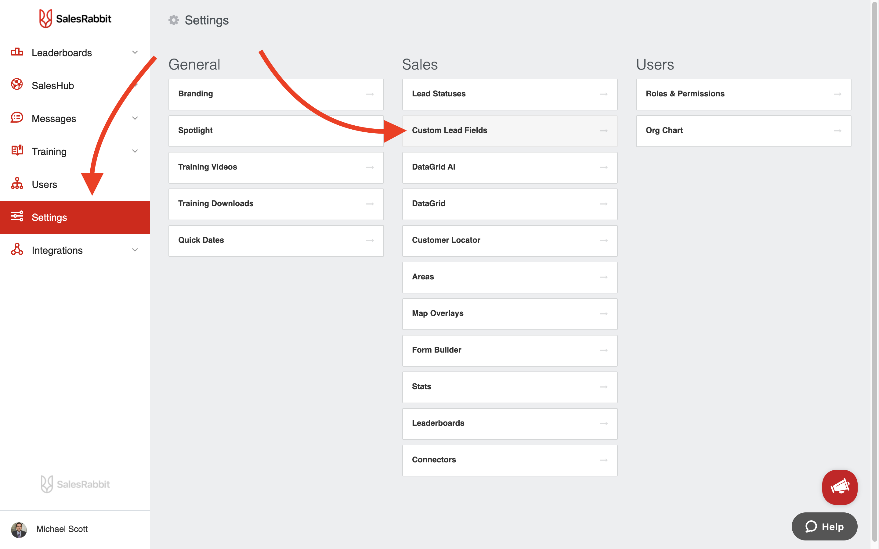
Task: Open Areas settings
Action: [510, 278]
